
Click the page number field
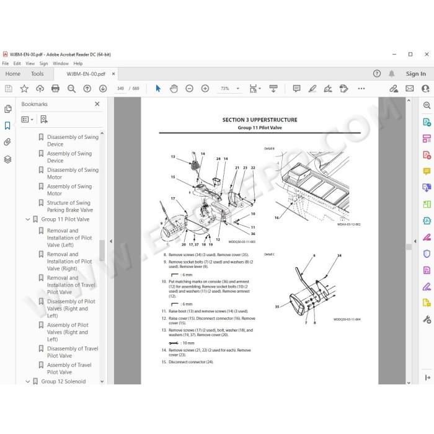[x=120, y=89]
